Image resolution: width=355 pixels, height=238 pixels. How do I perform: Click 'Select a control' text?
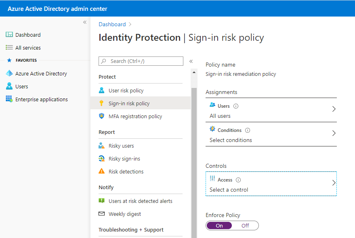(229, 190)
